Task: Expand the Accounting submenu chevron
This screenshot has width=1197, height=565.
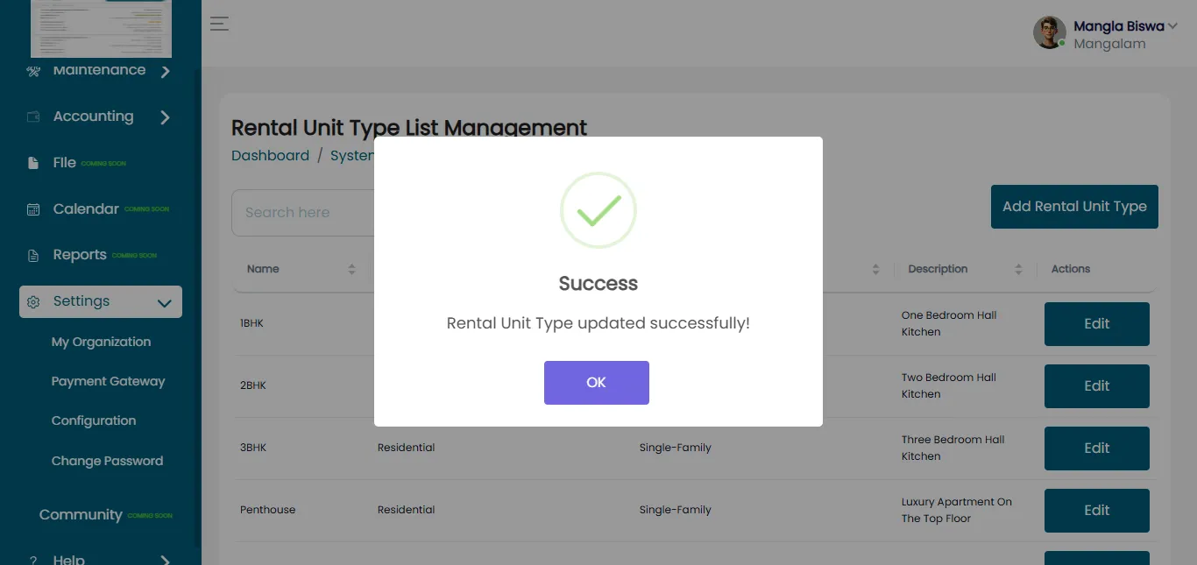Action: [166, 117]
